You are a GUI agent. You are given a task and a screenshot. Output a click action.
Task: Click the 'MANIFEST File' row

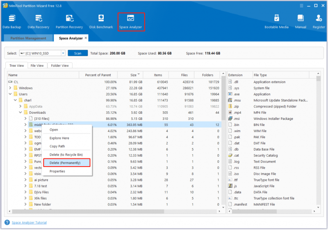click(272, 204)
